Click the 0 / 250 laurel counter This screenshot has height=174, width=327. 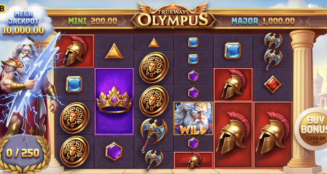[23, 153]
